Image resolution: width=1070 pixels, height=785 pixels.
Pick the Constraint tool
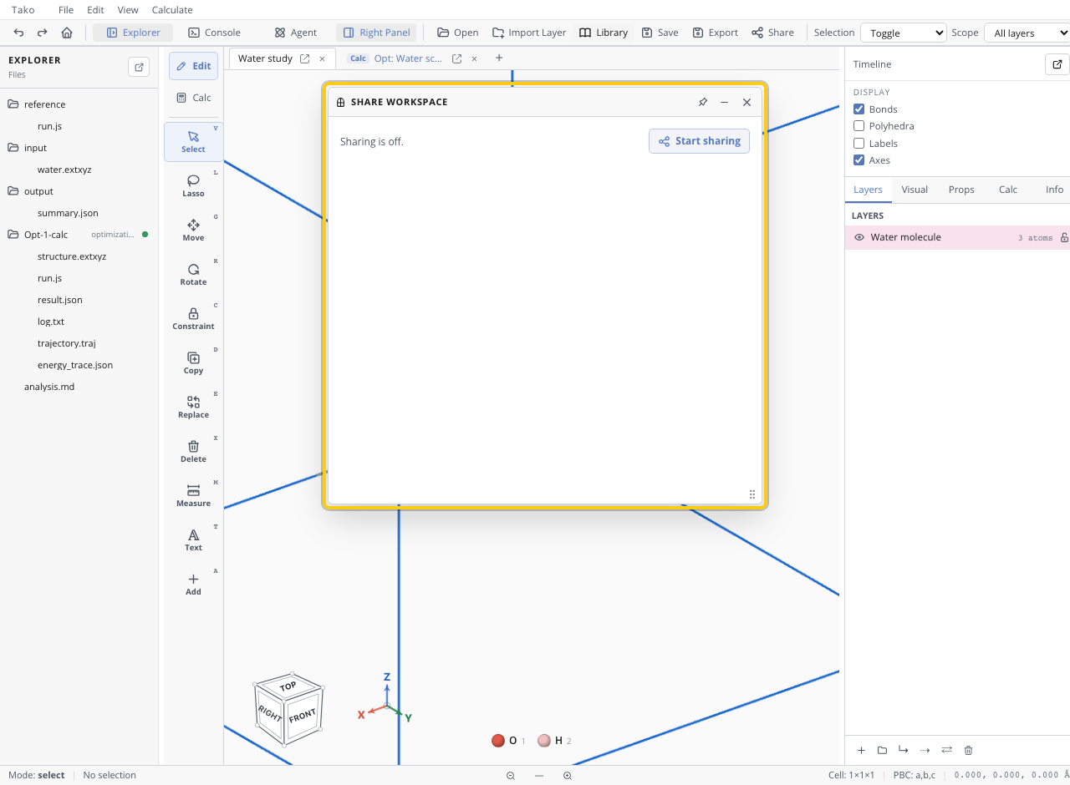(x=193, y=318)
